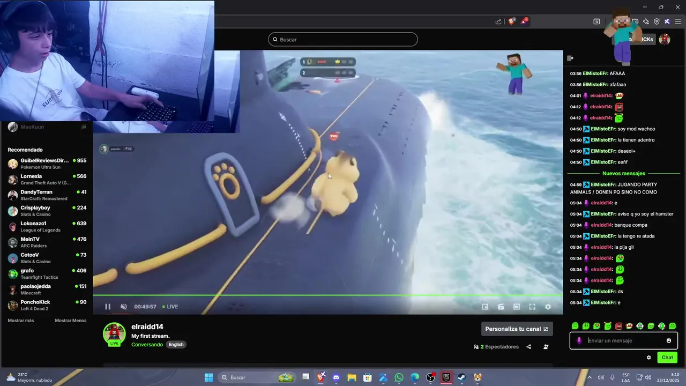Viewport: 686px width, 386px height.
Task: Open DandyTerran recommended channel
Action: point(47,195)
